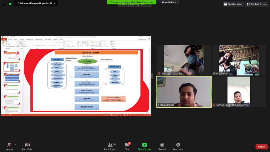270x152 pixels.
Task: Select the SLIDE SHOW ribbon tab
Action: [x=48, y=39]
